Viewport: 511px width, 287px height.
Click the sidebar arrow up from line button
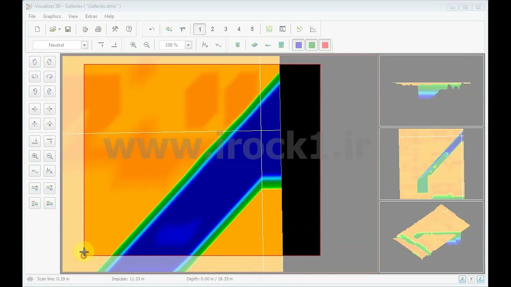tap(50, 141)
